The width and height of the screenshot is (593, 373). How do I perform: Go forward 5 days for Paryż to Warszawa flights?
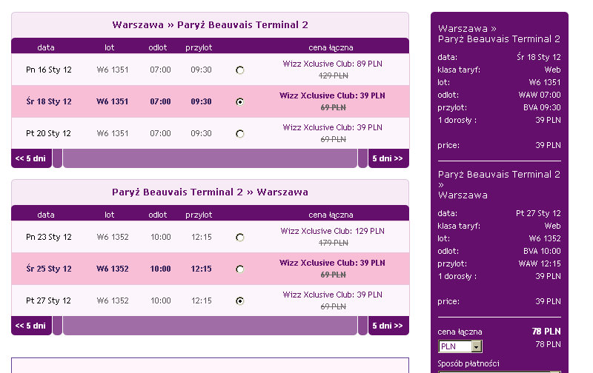click(x=388, y=326)
